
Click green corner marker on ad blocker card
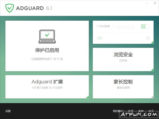tap(152, 43)
